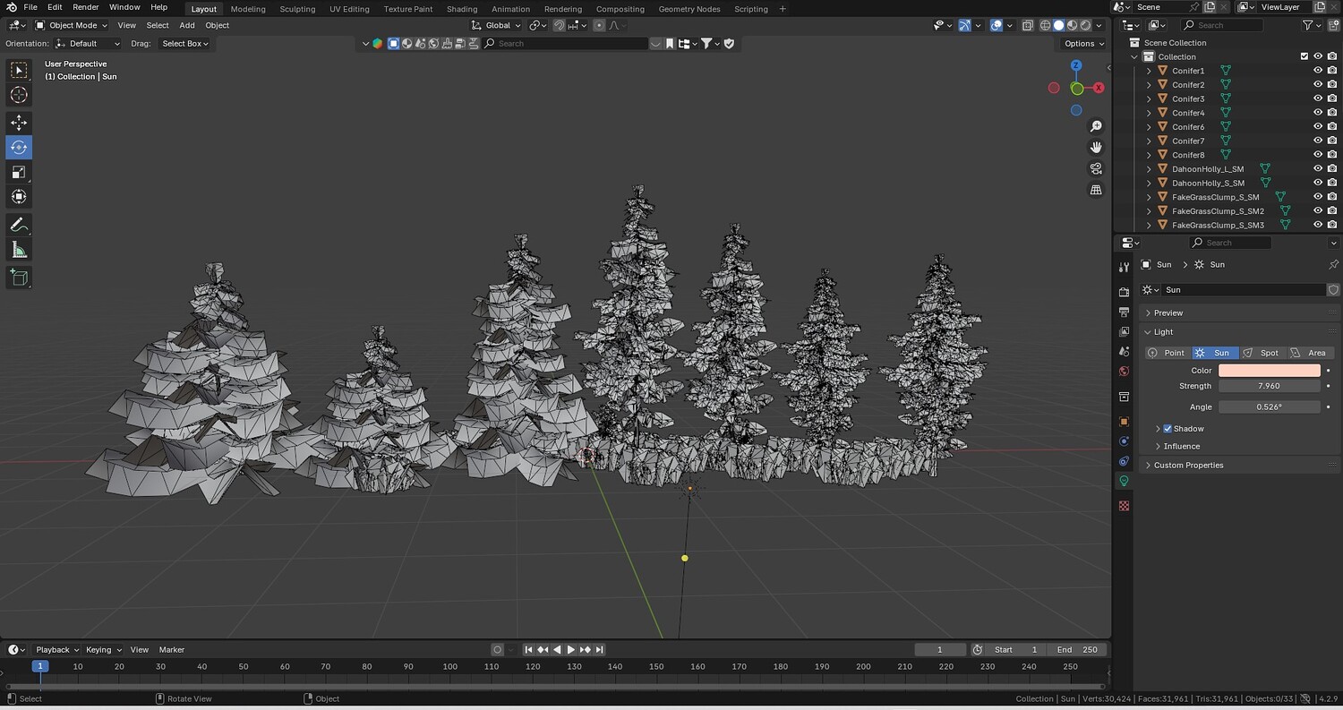Enable snapping with the magnet toggle
The height and width of the screenshot is (710, 1343).
(559, 25)
